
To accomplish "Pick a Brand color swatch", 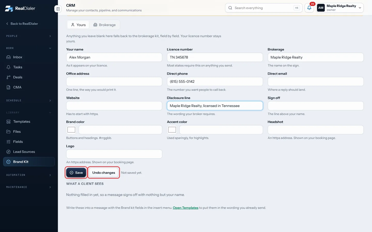I will pos(71,130).
